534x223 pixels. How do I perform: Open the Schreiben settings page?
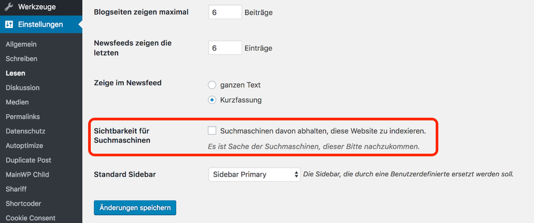[21, 59]
